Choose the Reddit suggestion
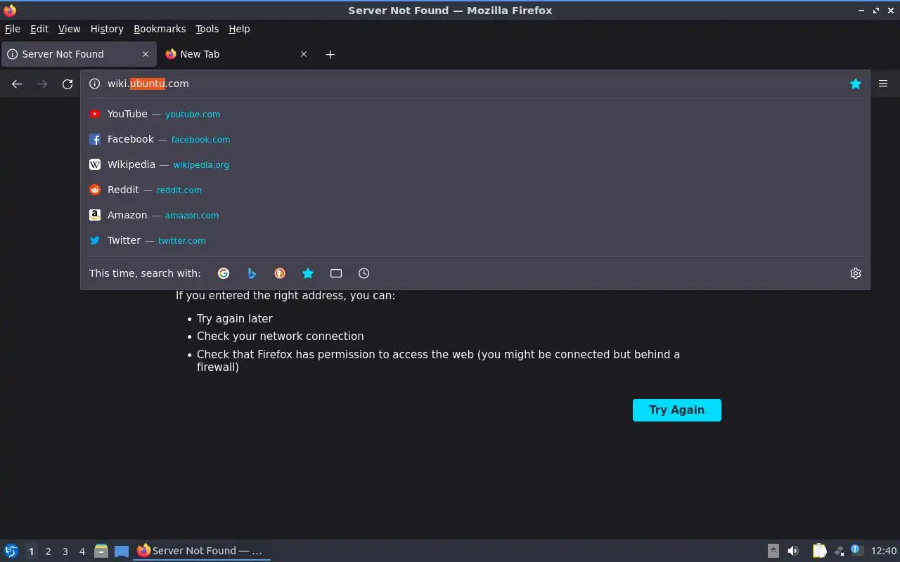 (x=475, y=190)
